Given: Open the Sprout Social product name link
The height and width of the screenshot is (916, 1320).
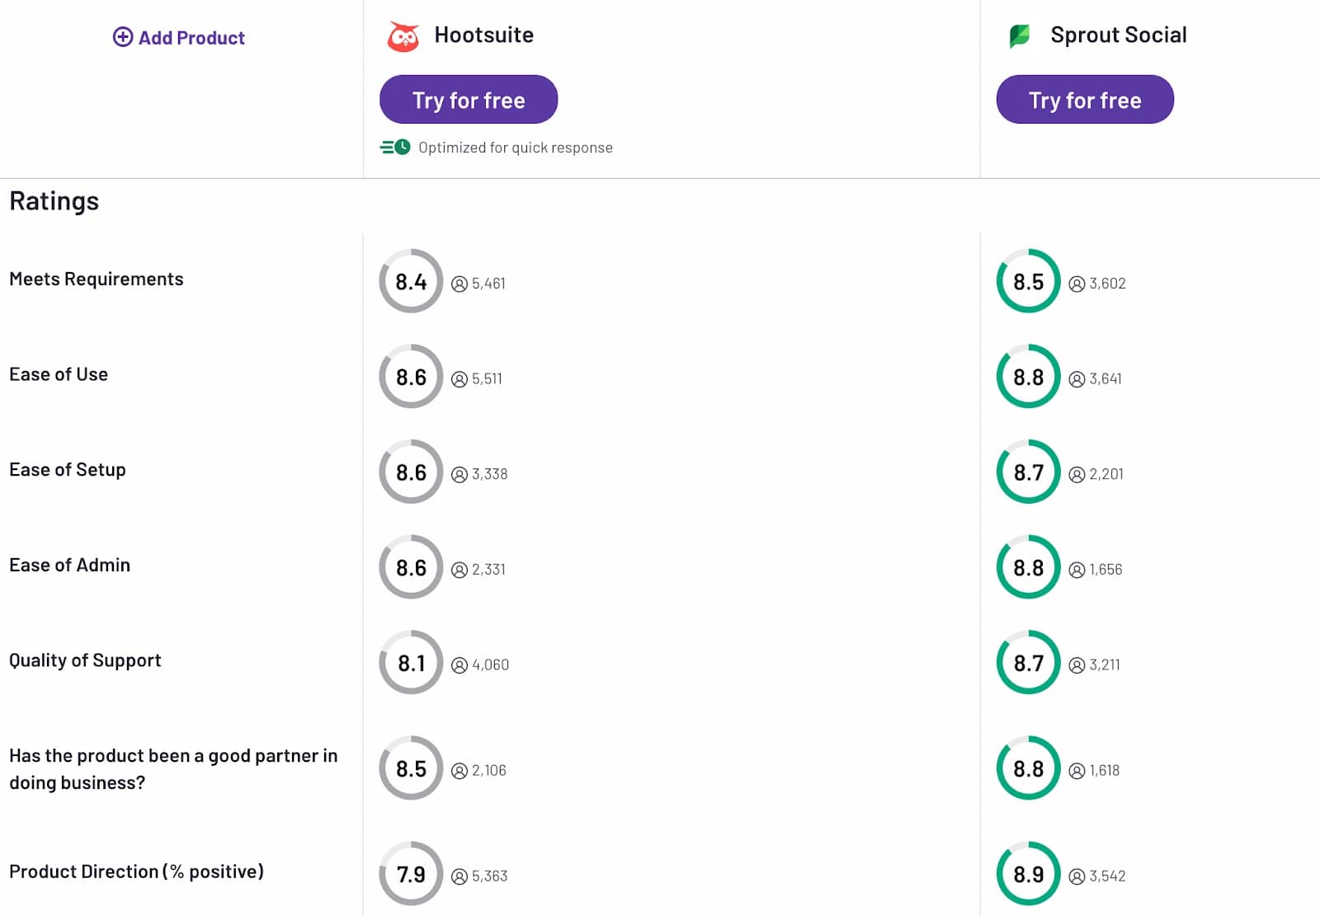Looking at the screenshot, I should pos(1118,35).
